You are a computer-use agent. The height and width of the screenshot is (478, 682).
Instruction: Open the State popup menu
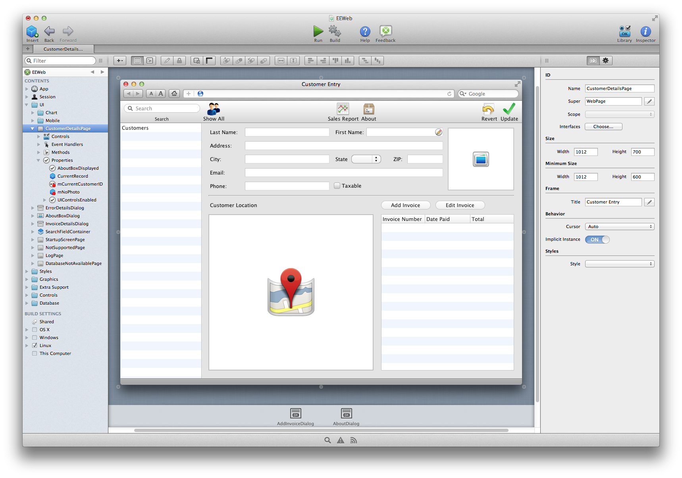tap(366, 159)
